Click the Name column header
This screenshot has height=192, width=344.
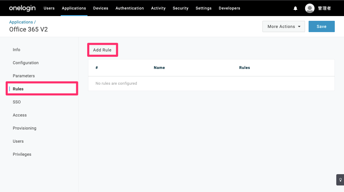tap(159, 68)
